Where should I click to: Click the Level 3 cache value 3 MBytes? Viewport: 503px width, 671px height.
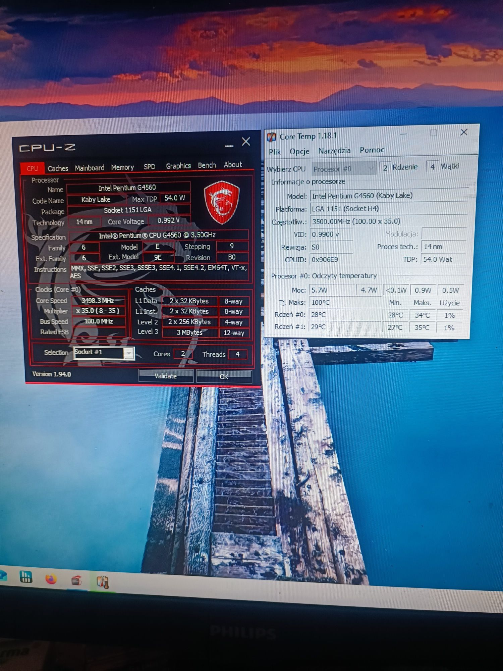[190, 332]
